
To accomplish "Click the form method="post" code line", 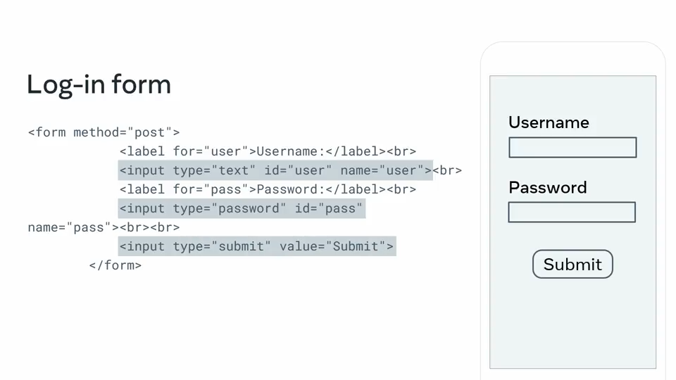I will click(x=104, y=132).
